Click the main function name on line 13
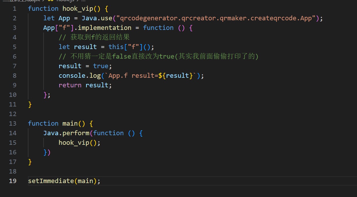 click(70, 124)
